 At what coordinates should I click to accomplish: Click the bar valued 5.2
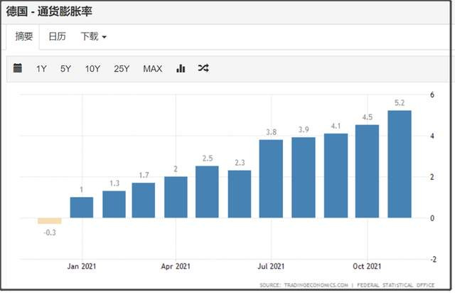tap(400, 164)
